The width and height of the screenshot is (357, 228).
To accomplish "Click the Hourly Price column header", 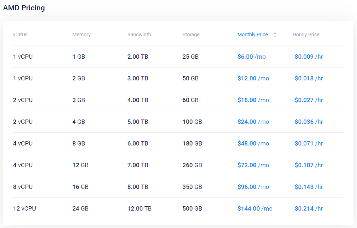I will coord(306,35).
